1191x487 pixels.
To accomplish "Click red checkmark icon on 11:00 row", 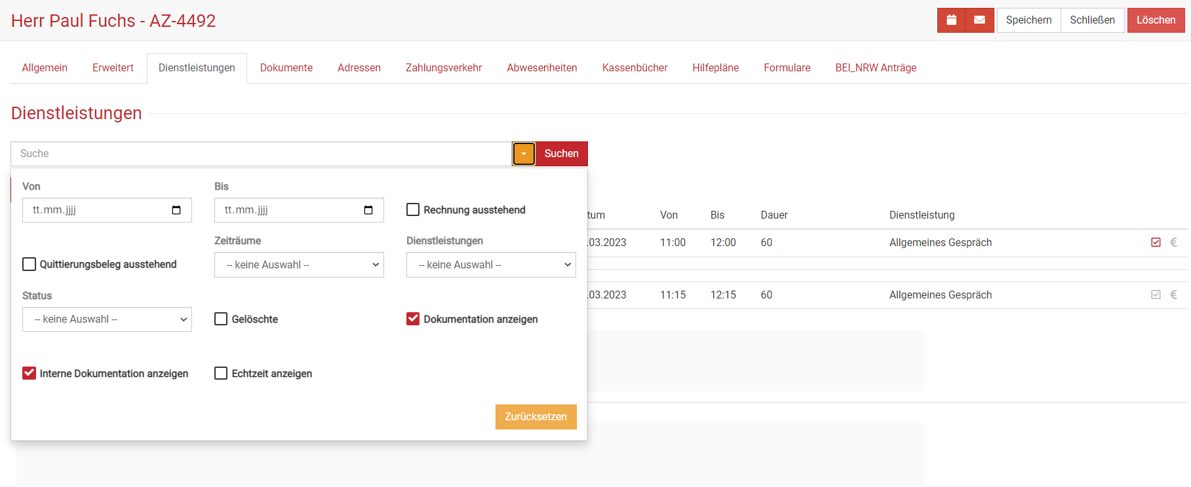I will tap(1156, 242).
